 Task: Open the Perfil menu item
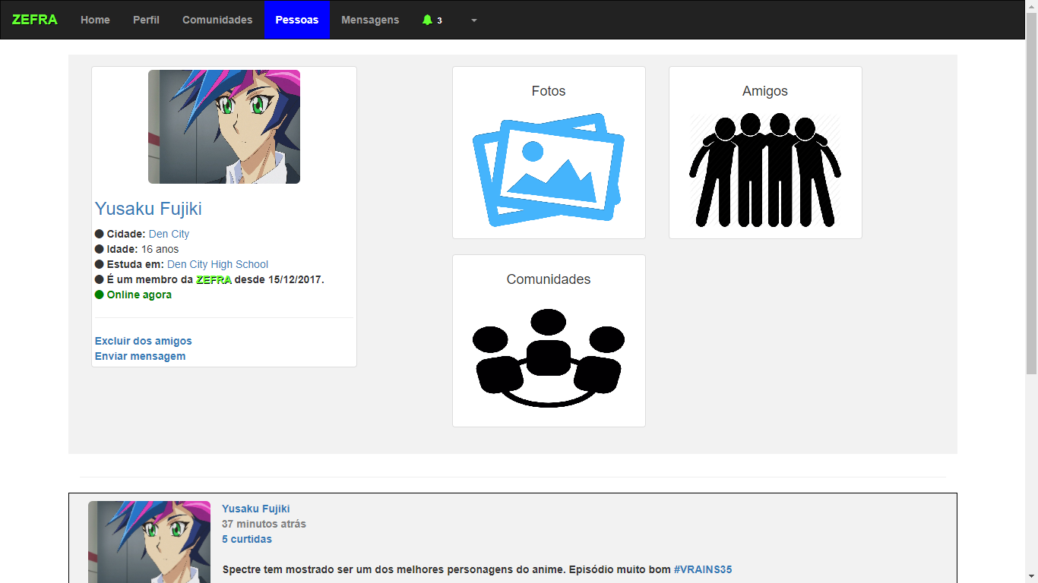pos(146,20)
